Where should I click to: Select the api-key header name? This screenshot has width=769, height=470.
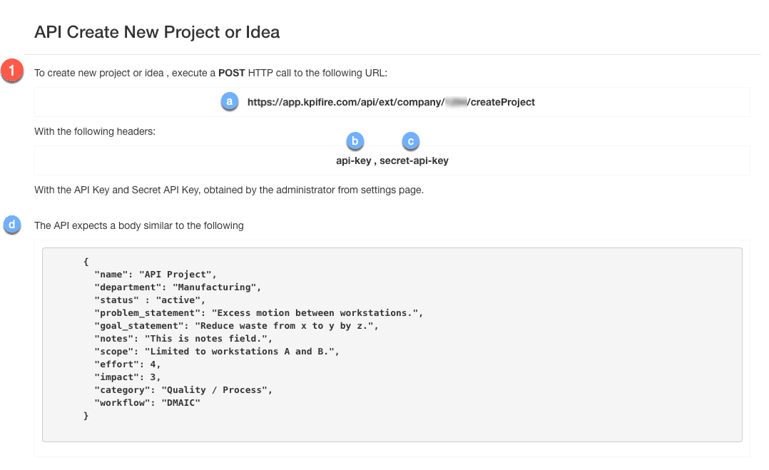pos(353,160)
